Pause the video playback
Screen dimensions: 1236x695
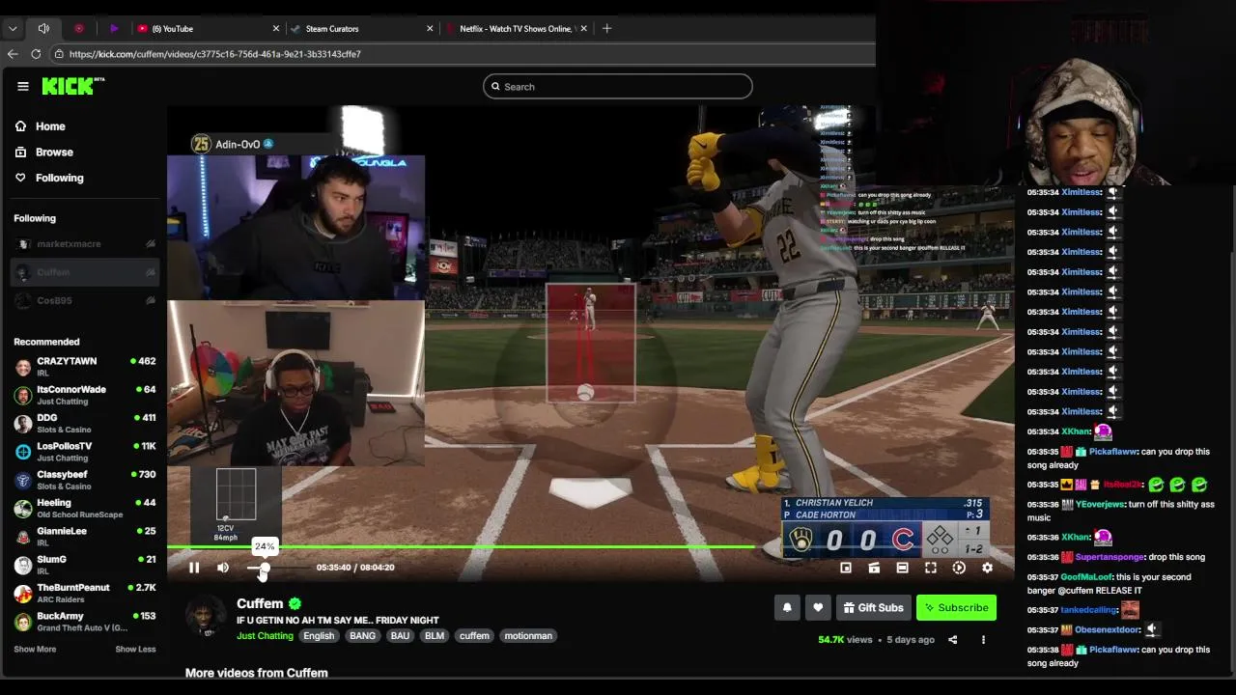pos(194,568)
